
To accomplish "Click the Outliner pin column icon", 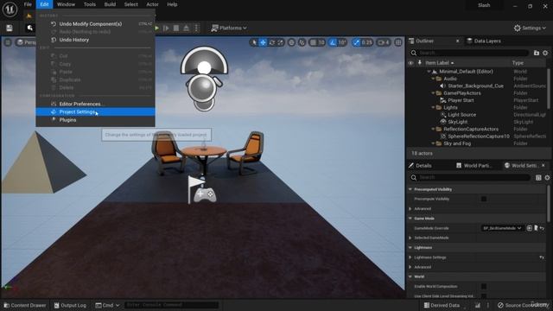I will 420,63.
